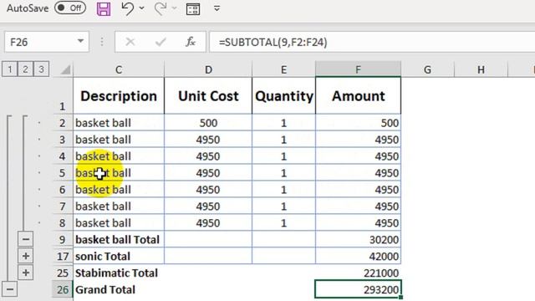Open Customize Quick Access Toolbar dropdown

point(217,8)
